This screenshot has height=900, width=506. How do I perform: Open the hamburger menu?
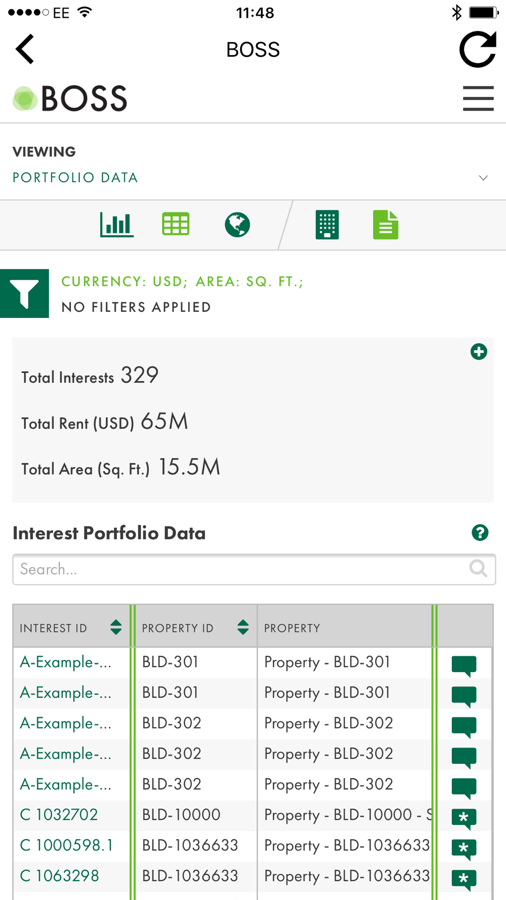[x=478, y=98]
